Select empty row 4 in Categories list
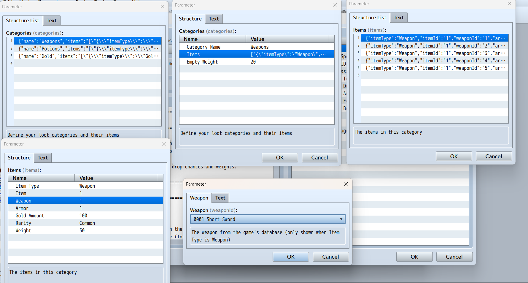The width and height of the screenshot is (528, 283). click(88, 63)
